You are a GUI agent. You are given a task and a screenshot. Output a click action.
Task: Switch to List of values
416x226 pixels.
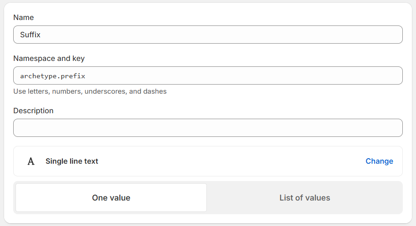[x=304, y=198]
